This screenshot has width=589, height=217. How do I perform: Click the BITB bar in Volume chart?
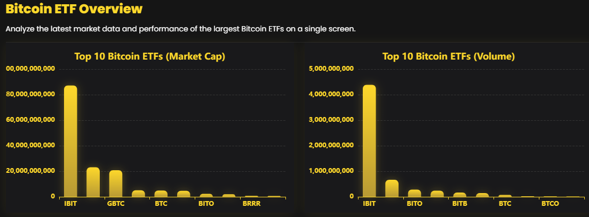click(x=460, y=195)
